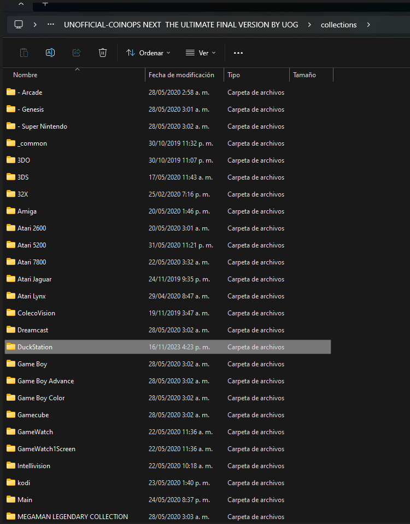The height and width of the screenshot is (524, 410).
Task: Select the DuckStation folder icon
Action: tap(11, 347)
